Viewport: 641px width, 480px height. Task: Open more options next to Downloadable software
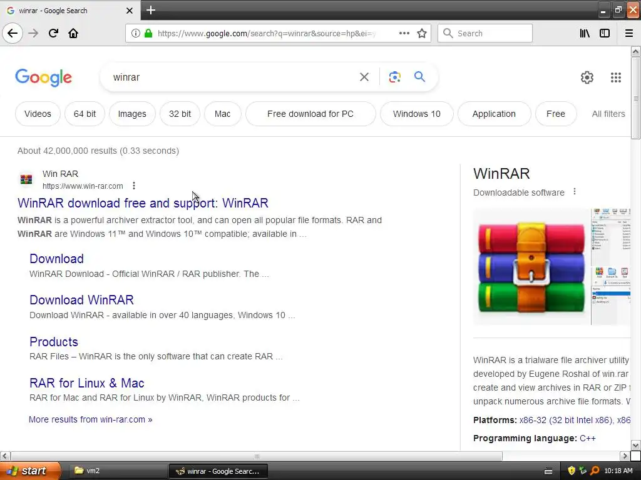tap(575, 191)
